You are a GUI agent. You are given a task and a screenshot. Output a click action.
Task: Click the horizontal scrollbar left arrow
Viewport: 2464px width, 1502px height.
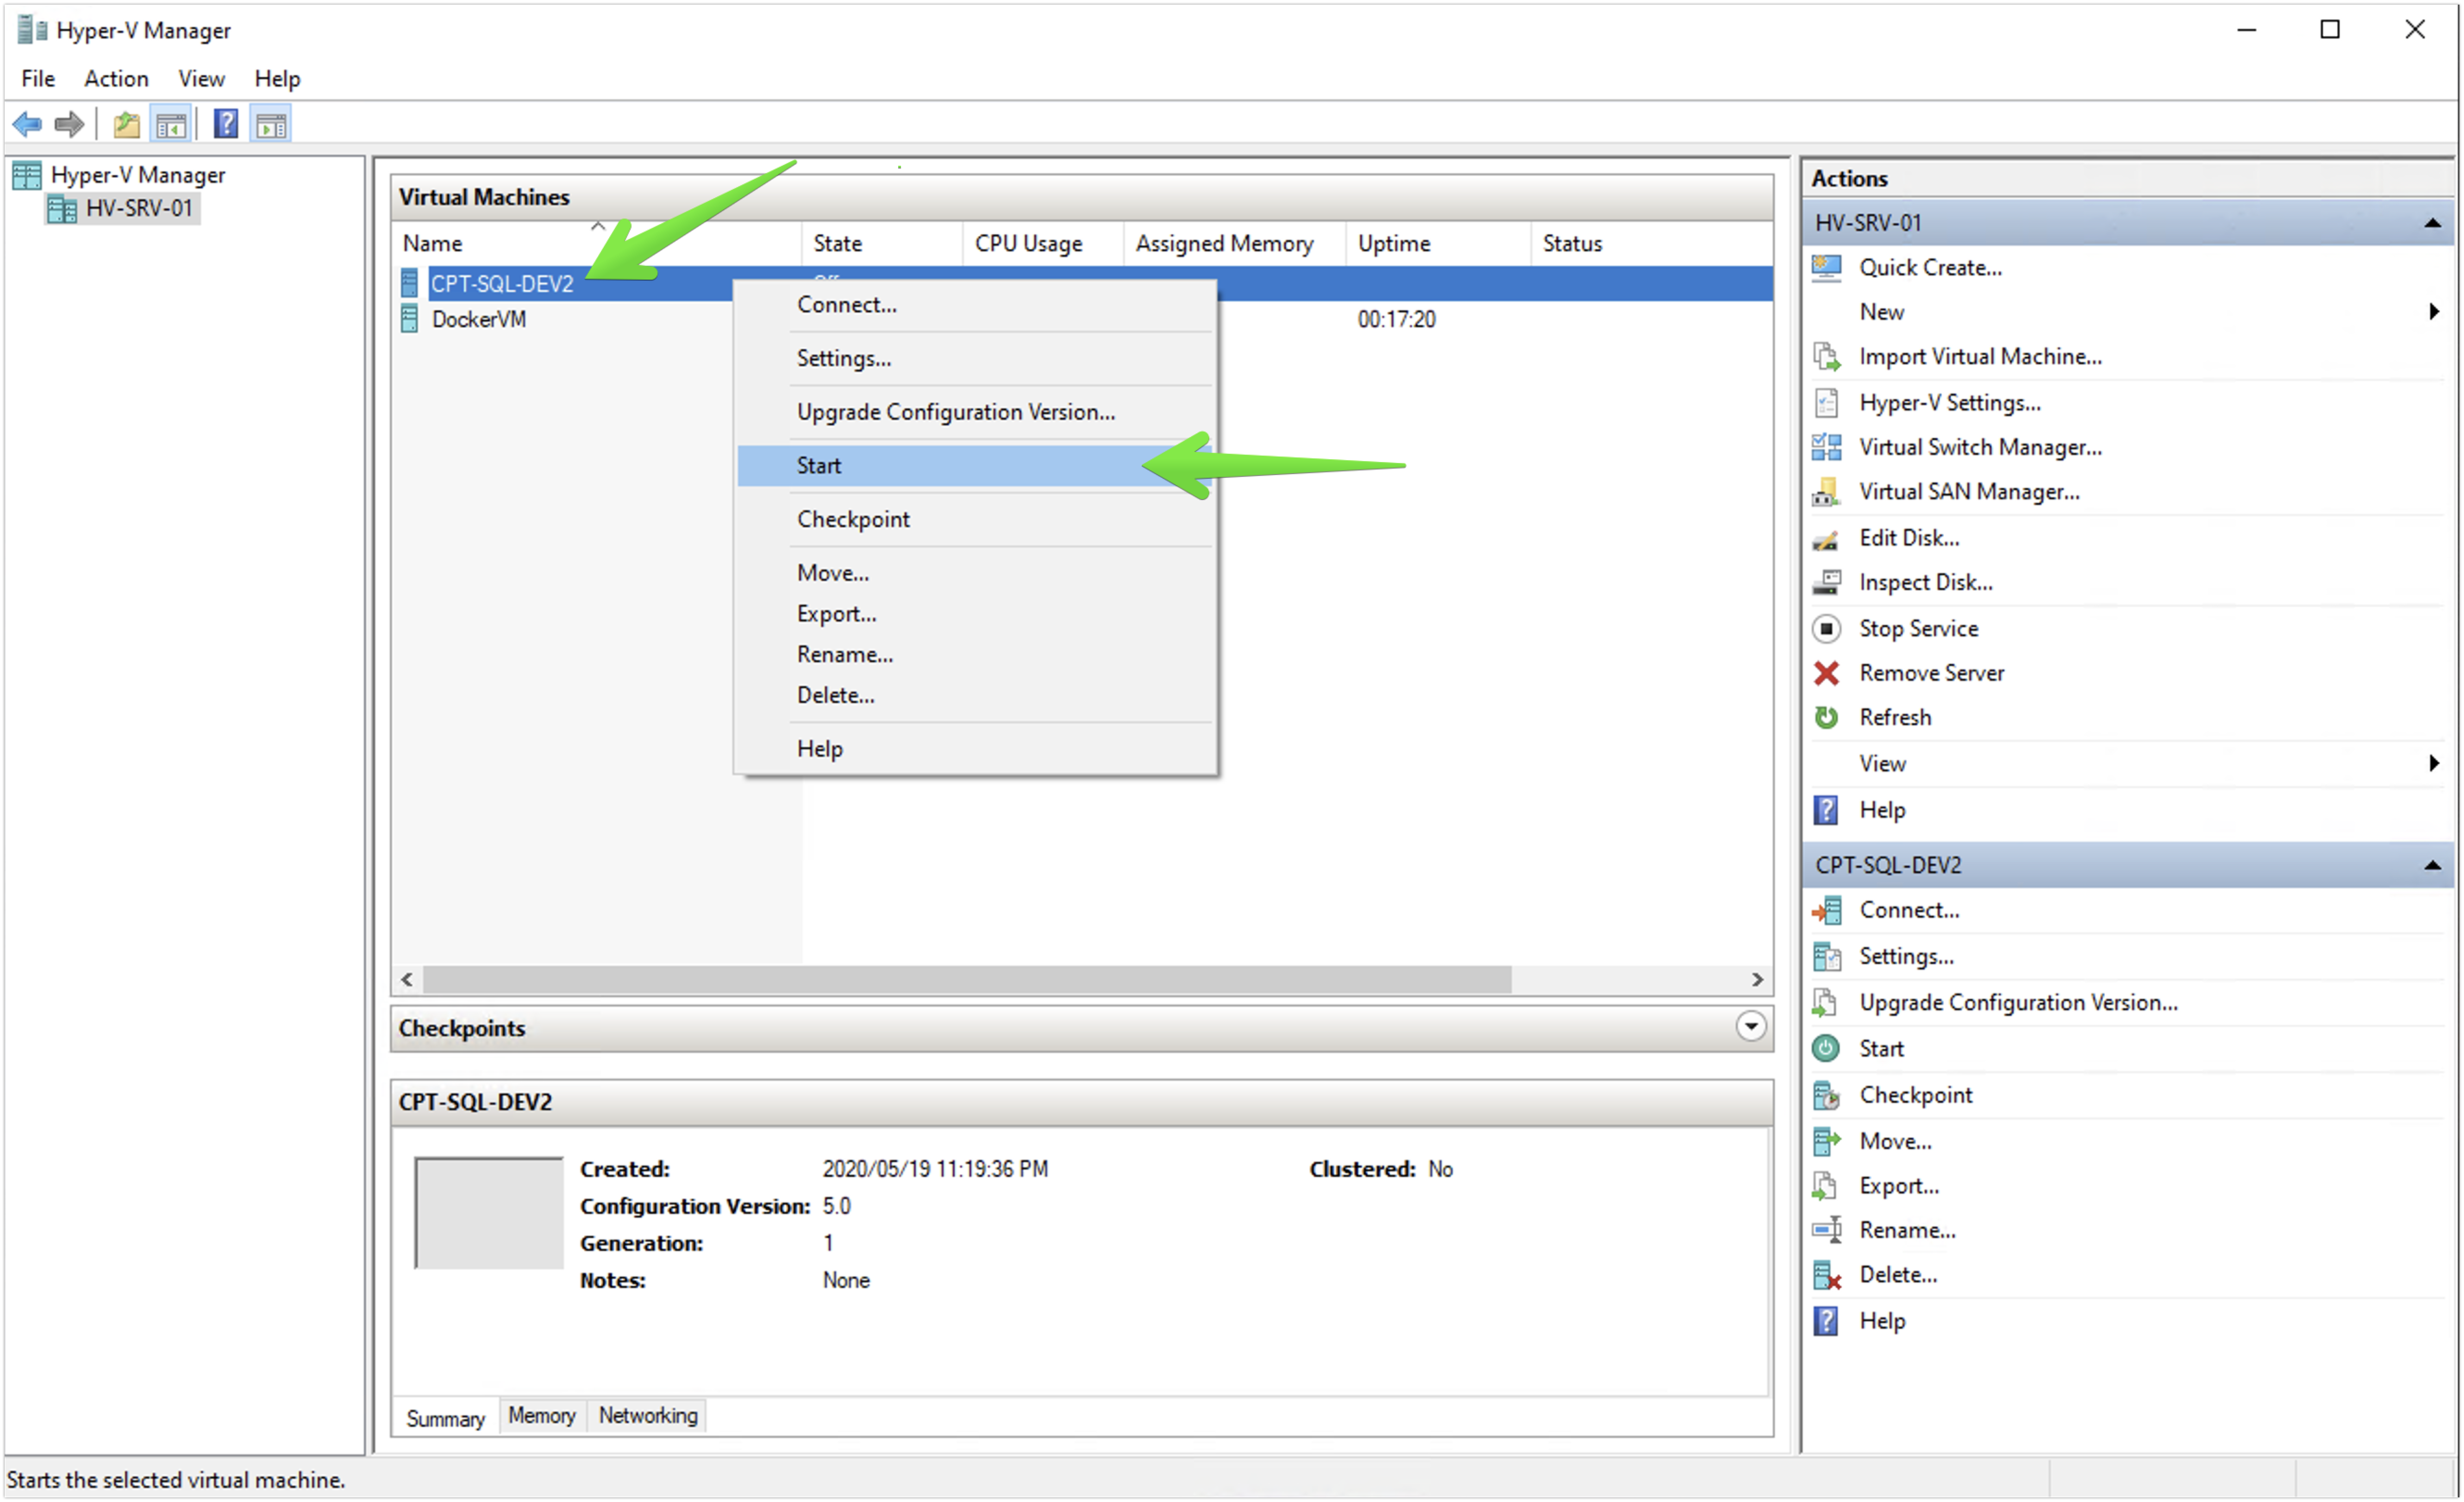407,980
